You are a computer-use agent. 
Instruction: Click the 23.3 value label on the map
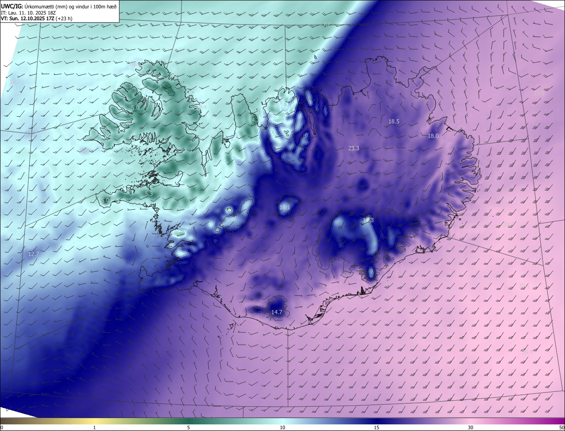tap(354, 149)
